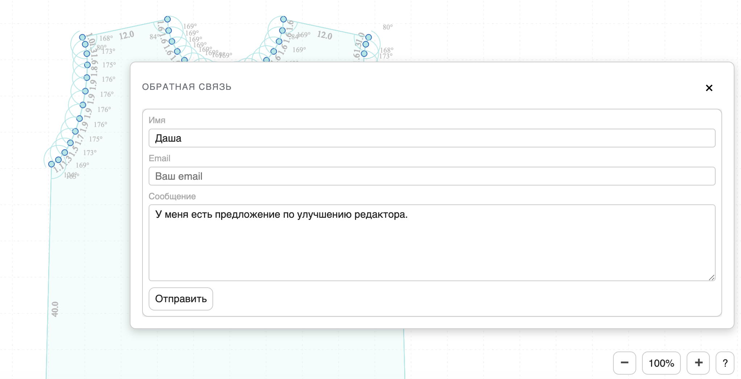The image size is (741, 379).
Task: Click the Имя field containing Даша
Action: point(431,138)
